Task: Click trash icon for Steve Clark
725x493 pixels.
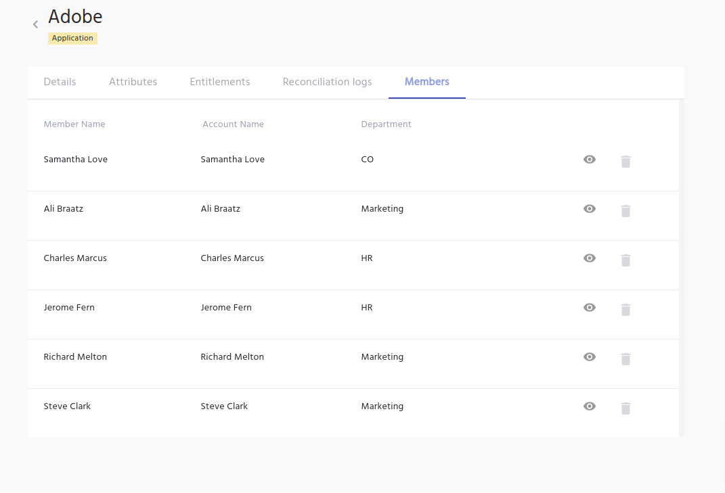Action: pos(625,408)
